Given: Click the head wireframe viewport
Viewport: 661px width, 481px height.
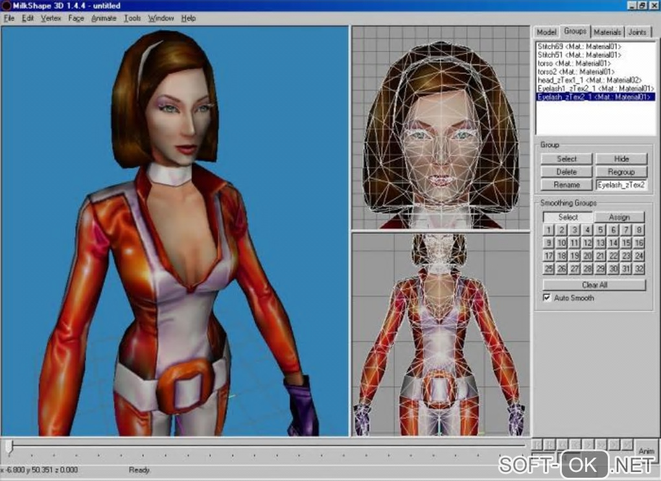Looking at the screenshot, I should [441, 128].
